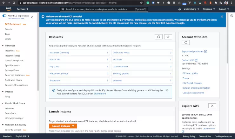Close the Welcome banner
The width and height of the screenshot is (235, 139).
[x=222, y=16]
